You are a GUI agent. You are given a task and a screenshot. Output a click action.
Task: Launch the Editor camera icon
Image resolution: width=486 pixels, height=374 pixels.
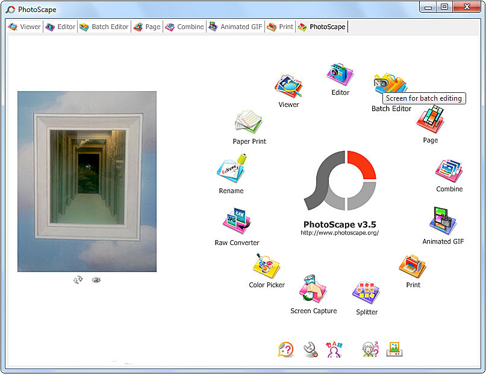pos(340,74)
